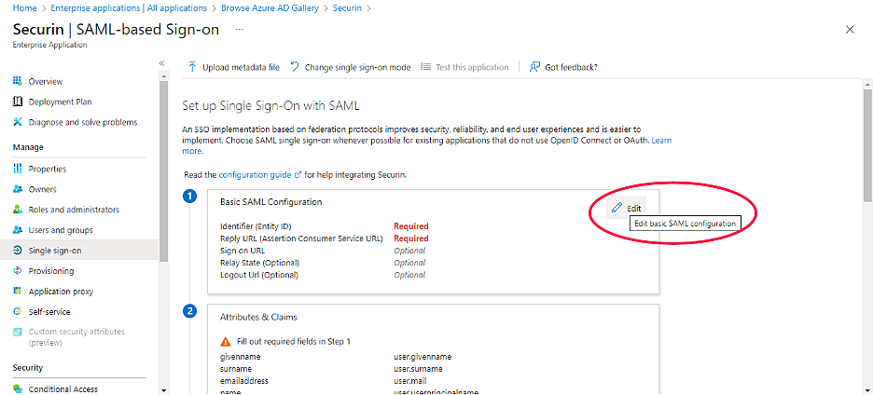Click the Sign on URL row label
Image resolution: width=873 pixels, height=395 pixels.
(242, 251)
